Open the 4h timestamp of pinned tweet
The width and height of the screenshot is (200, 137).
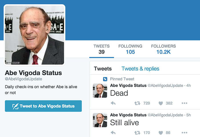point(189,85)
